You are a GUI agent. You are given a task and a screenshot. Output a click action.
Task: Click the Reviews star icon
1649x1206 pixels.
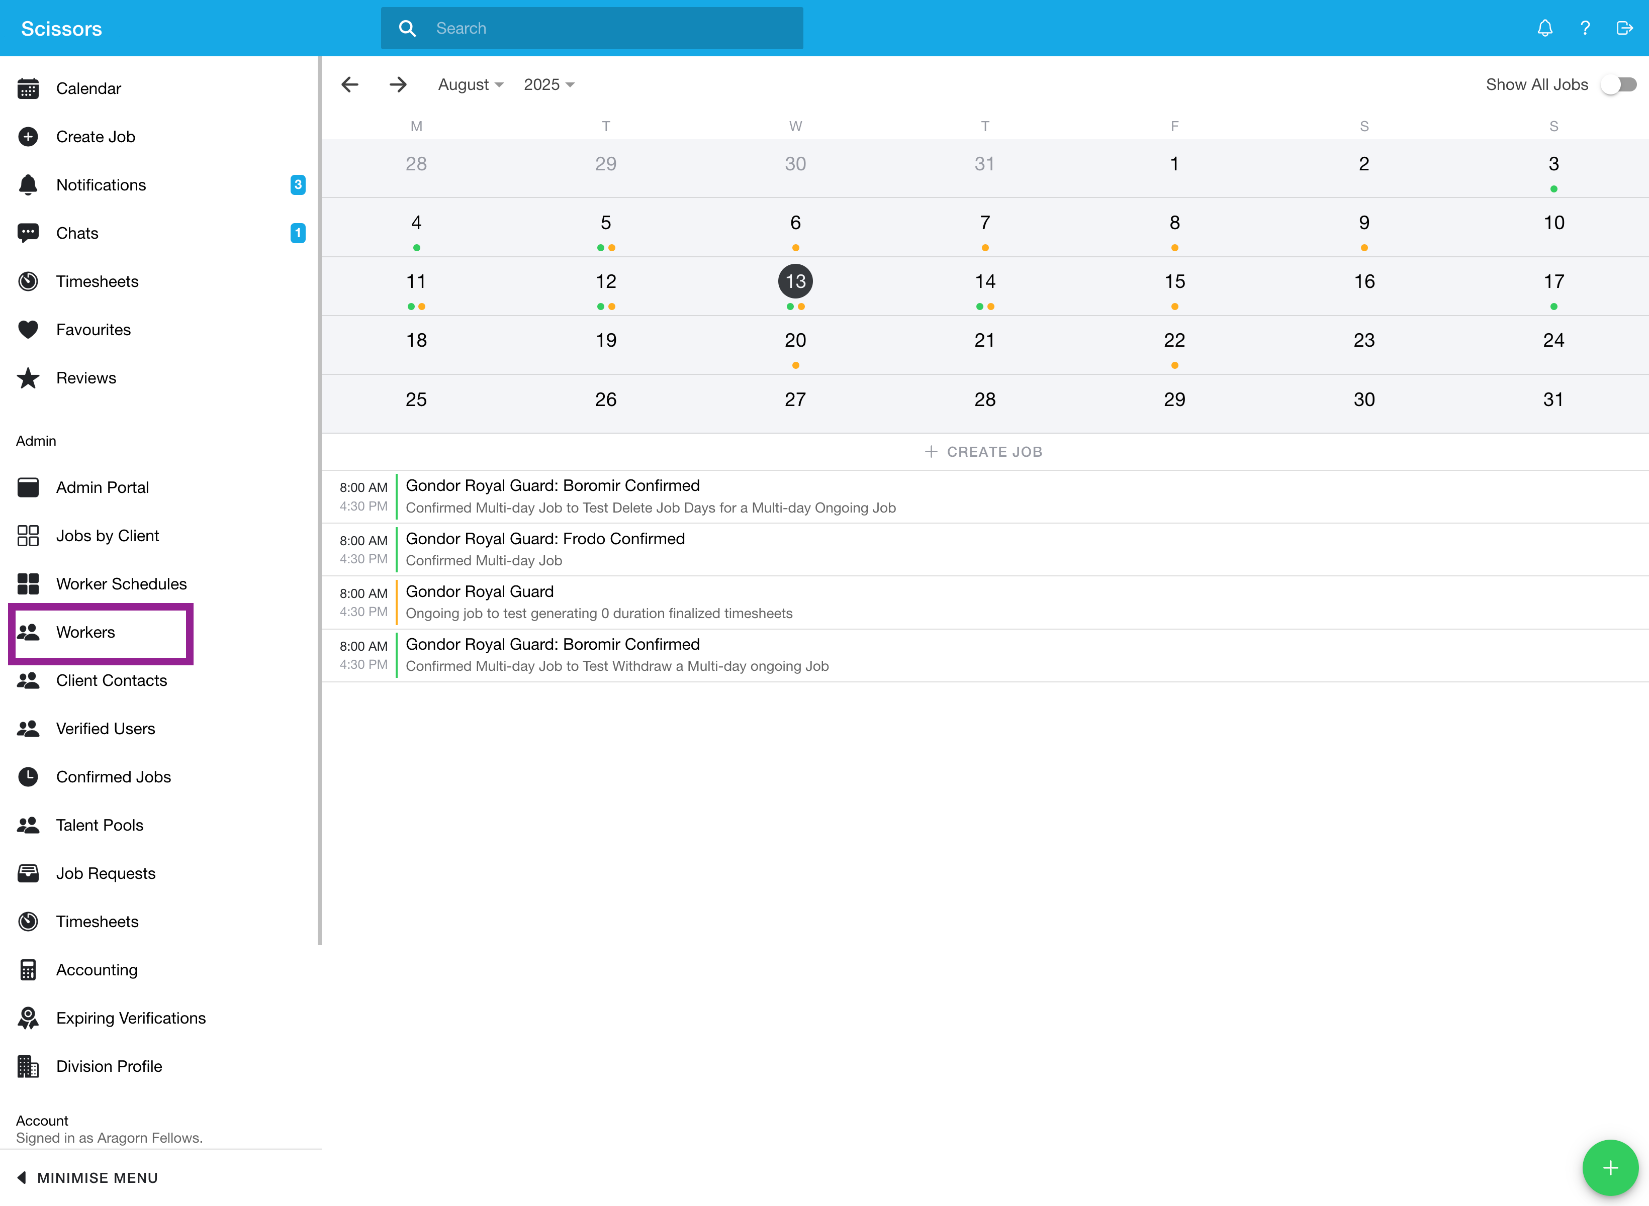click(28, 377)
